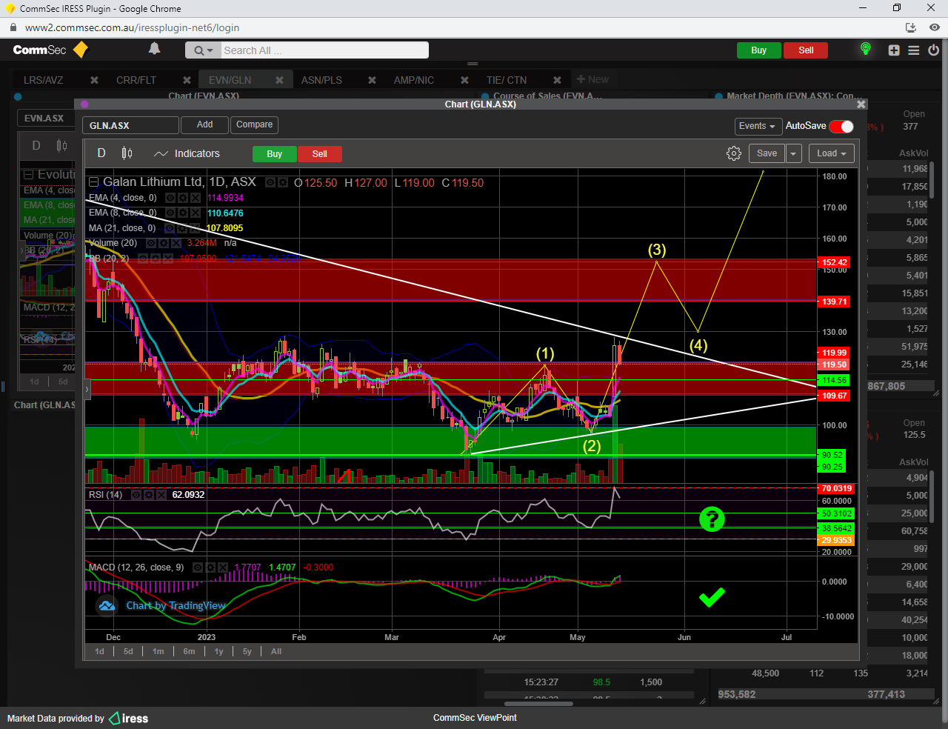The image size is (948, 729).
Task: Click the Search All field
Action: pyautogui.click(x=324, y=50)
